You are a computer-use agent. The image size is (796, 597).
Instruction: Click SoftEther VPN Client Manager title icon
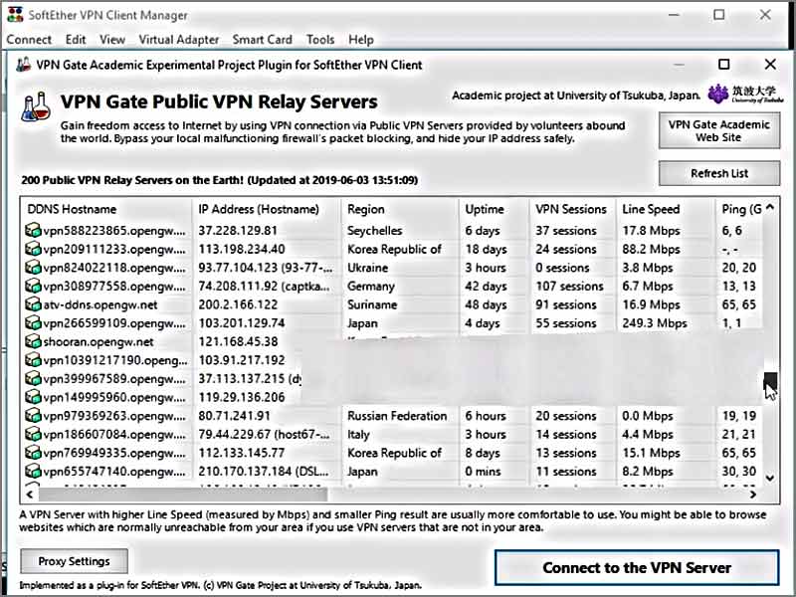point(15,15)
